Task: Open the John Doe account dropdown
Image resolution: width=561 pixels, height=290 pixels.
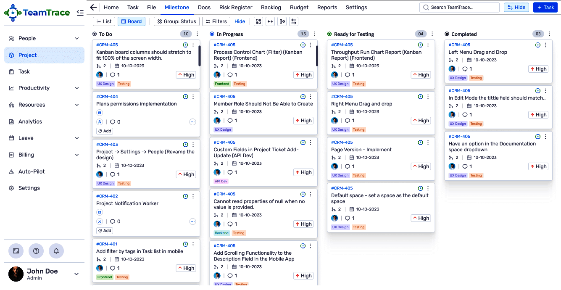Action: [x=76, y=274]
